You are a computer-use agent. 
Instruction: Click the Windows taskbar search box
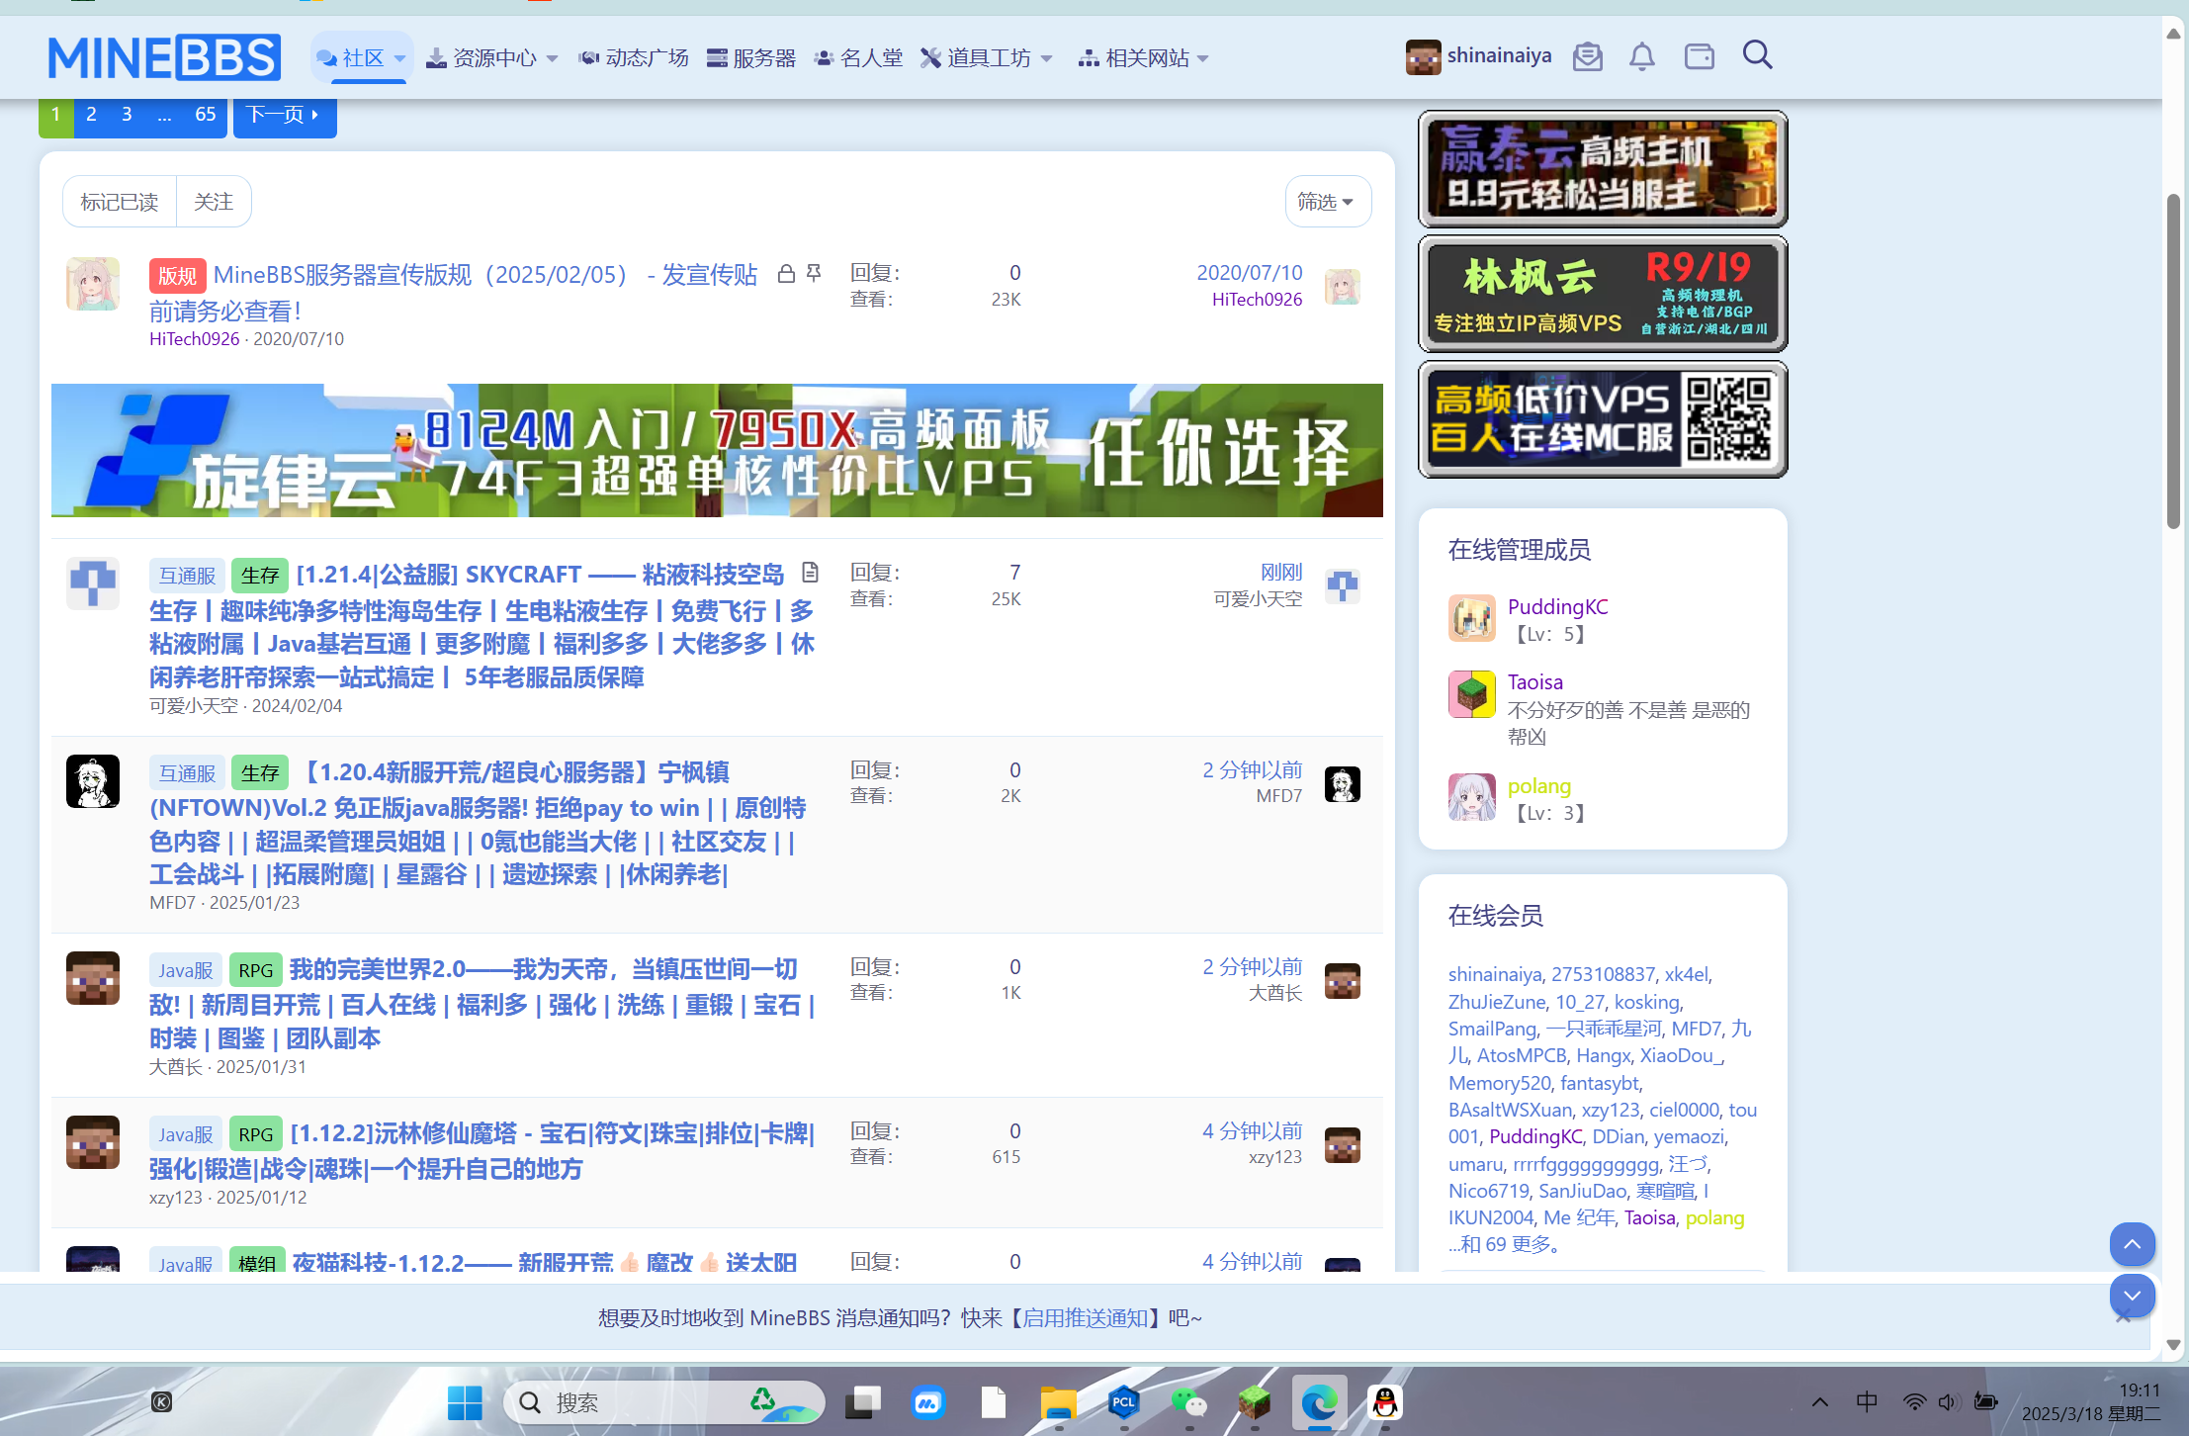pyautogui.click(x=664, y=1401)
